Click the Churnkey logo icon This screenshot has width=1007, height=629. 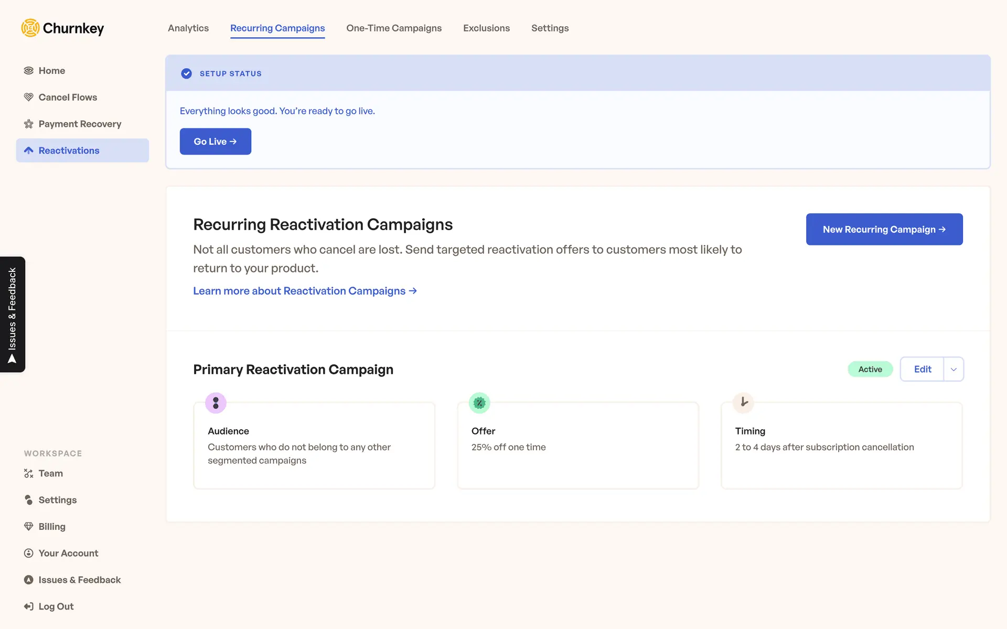[x=30, y=28]
